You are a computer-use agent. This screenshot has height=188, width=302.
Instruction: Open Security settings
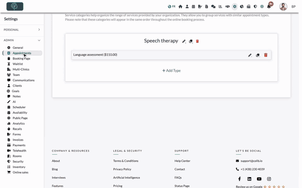pos(18,162)
